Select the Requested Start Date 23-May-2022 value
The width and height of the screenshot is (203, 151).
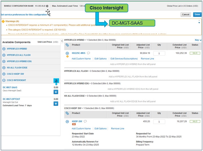coord(78,137)
